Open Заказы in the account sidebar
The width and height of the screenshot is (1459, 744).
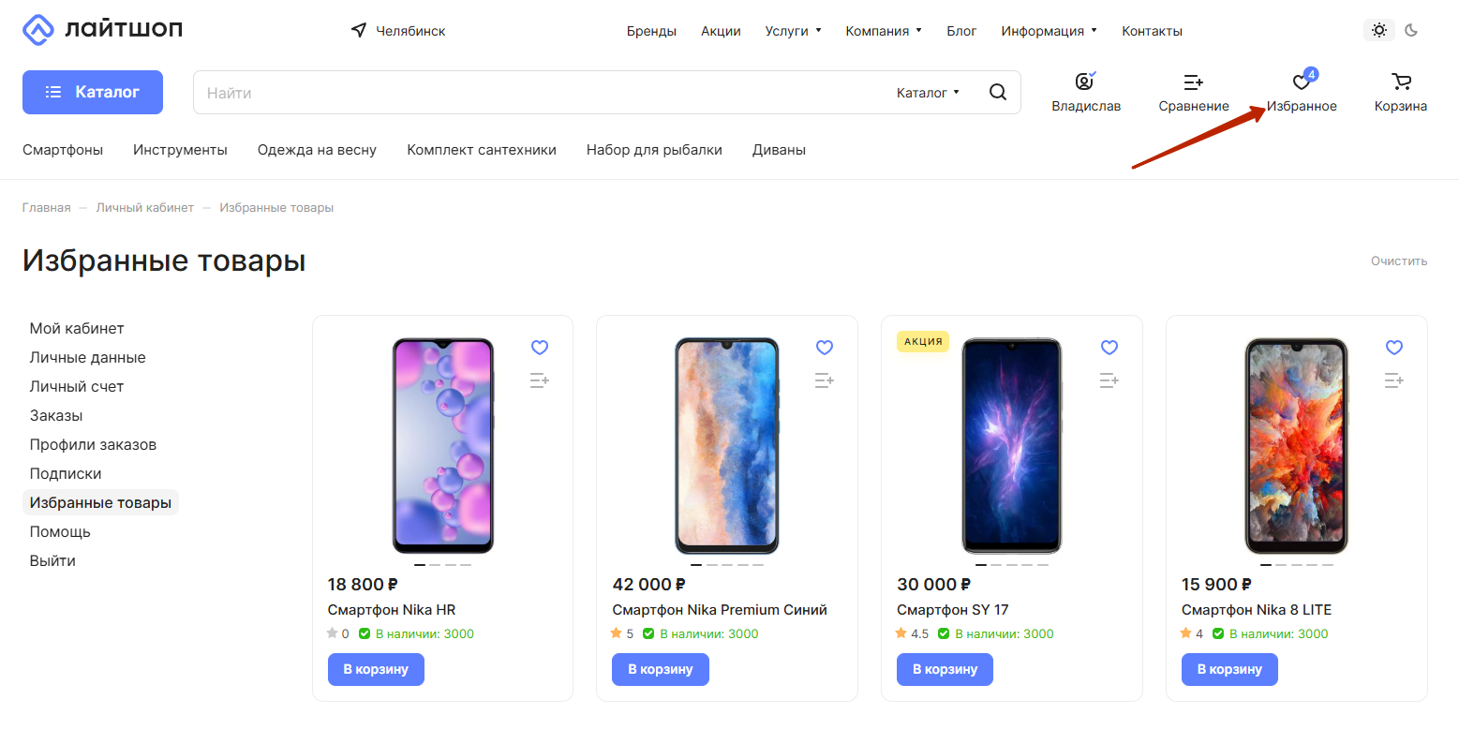pos(56,415)
